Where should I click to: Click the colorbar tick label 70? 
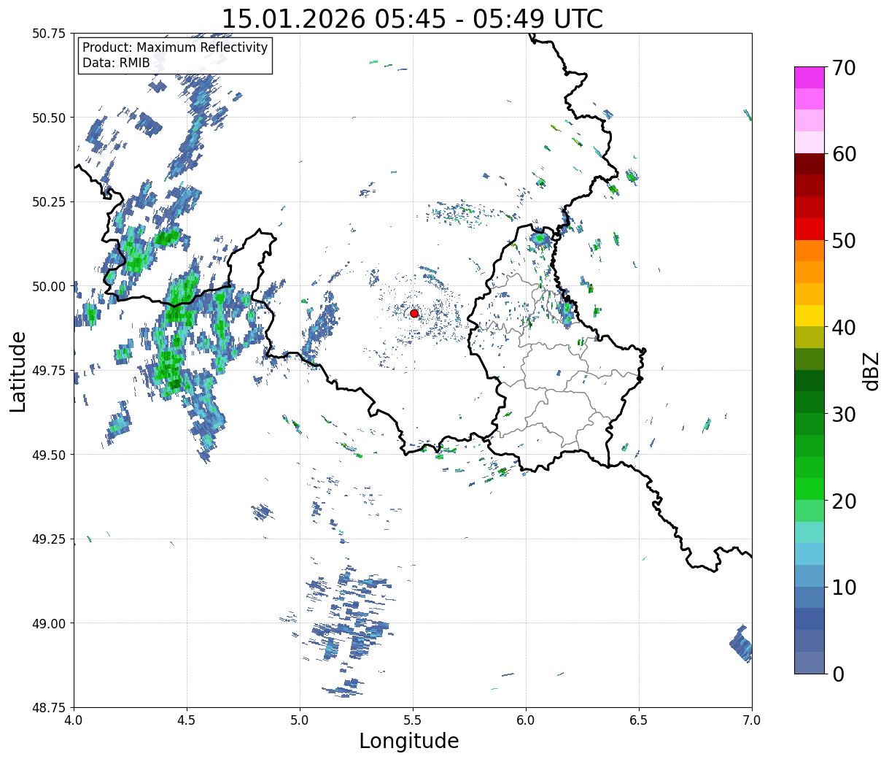(844, 68)
